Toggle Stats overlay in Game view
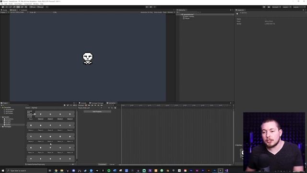The width and height of the screenshot is (307, 173). 165,12
